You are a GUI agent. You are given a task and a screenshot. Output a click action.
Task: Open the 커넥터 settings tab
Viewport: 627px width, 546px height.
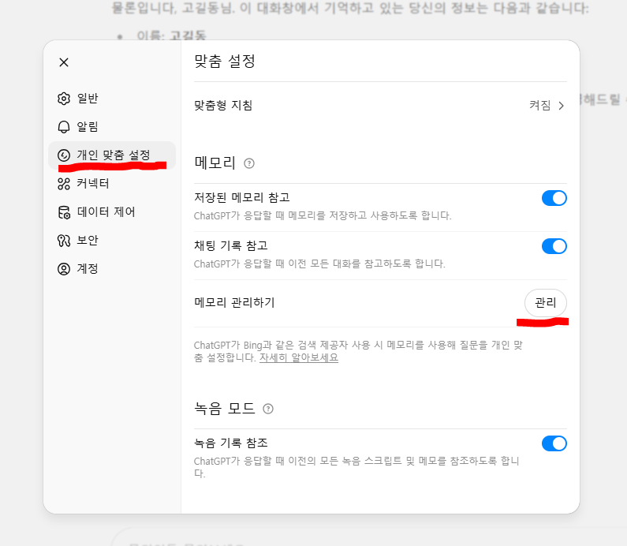coord(112,184)
